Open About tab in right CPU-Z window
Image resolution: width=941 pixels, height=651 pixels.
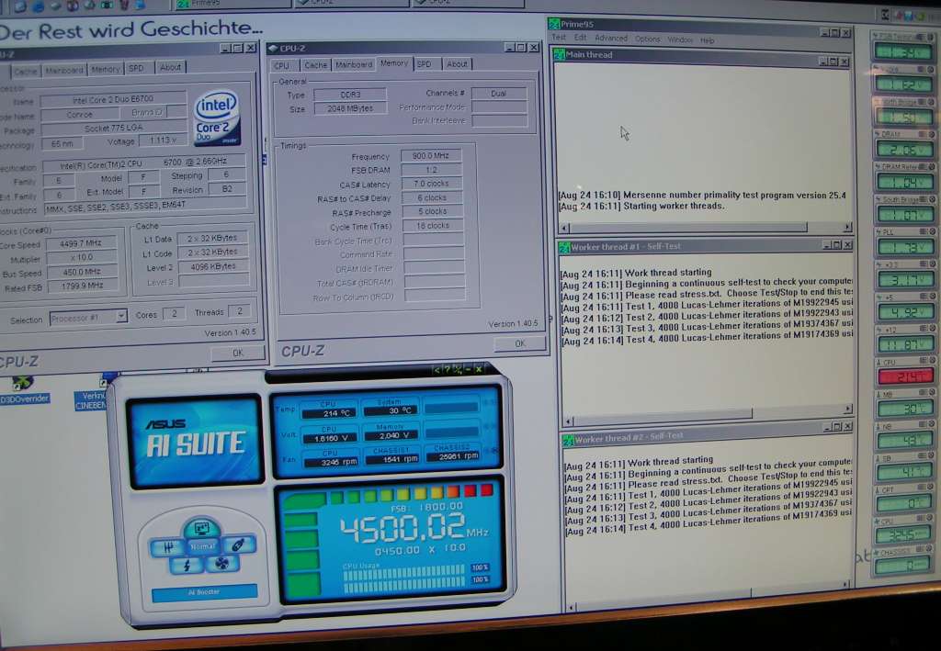point(457,63)
